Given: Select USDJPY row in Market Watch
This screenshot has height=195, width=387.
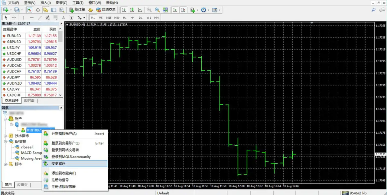Looking at the screenshot, I should pyautogui.click(x=30, y=48).
